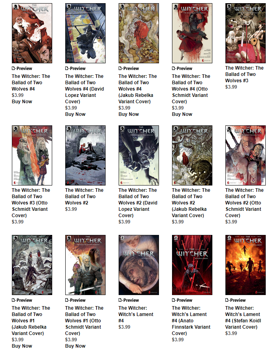Open Preview for Witch's Lament #4
This screenshot has width=278, height=352.
129,300
